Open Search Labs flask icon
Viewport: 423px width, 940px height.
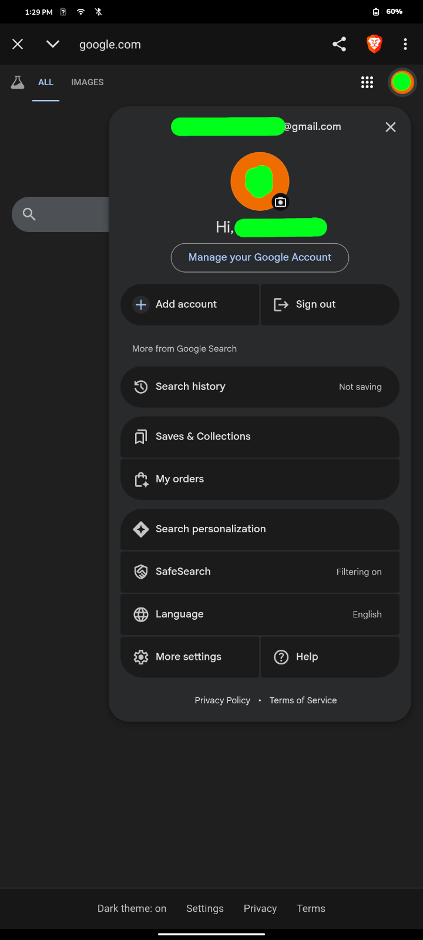tap(18, 82)
